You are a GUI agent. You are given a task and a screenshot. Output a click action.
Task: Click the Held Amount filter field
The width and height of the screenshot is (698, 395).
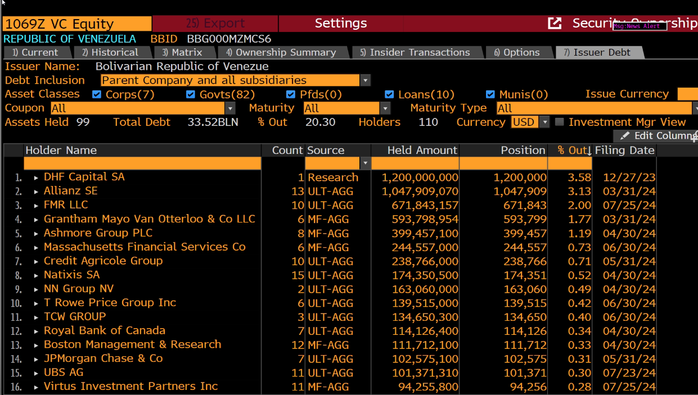(x=415, y=164)
